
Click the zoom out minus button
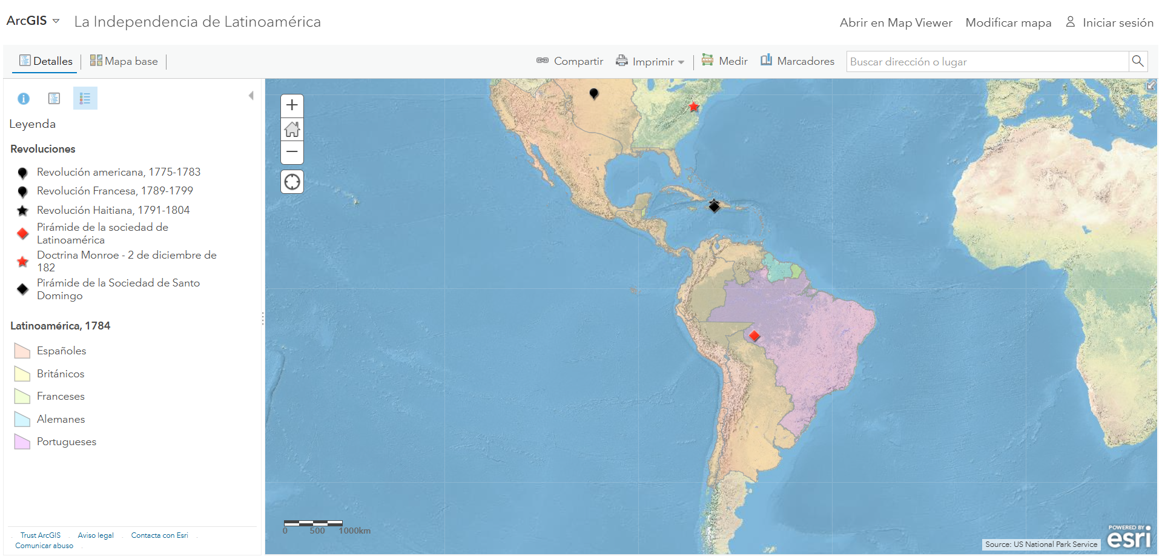pos(292,152)
